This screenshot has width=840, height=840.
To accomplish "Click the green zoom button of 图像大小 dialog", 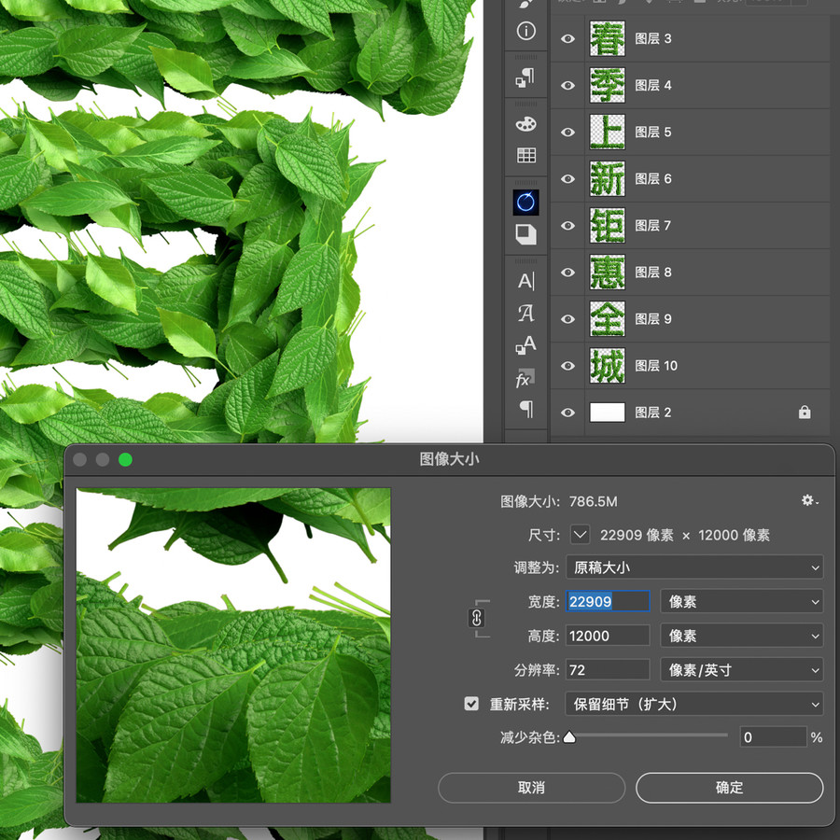I will (x=125, y=459).
